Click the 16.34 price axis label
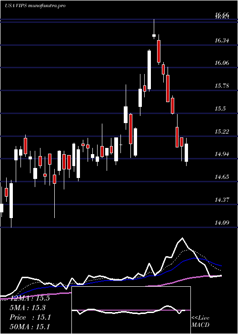The height and width of the screenshot is (334, 238). tap(222, 40)
